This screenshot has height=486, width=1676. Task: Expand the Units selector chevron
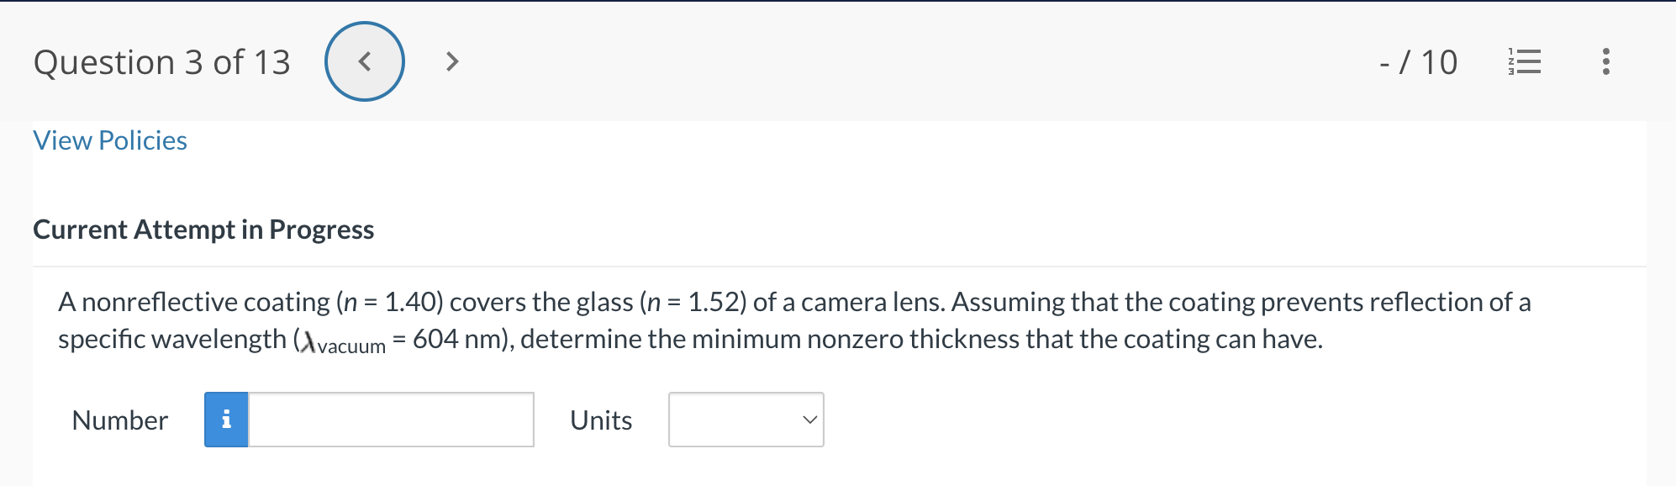[808, 420]
